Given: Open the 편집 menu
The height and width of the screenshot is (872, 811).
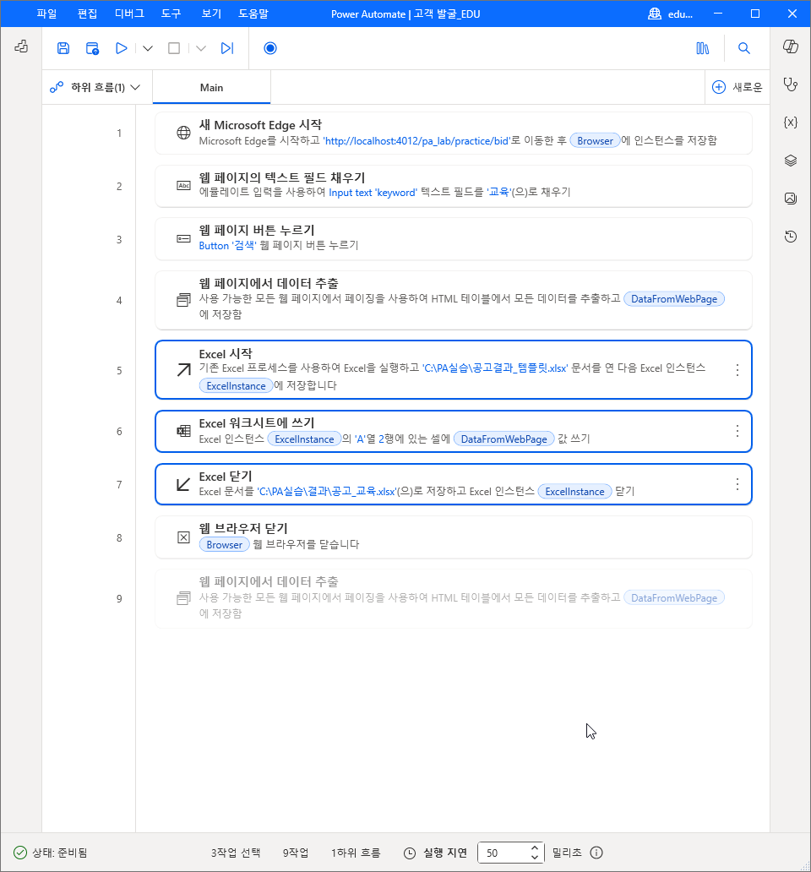Looking at the screenshot, I should coord(87,14).
